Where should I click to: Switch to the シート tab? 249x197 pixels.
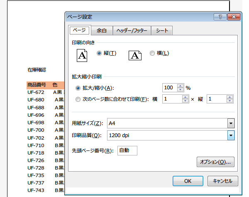tap(162, 30)
